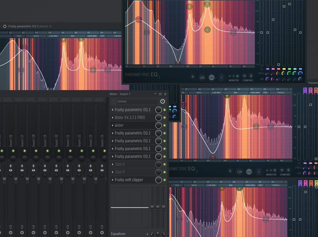
Task: Open the (none) input routing dropdown in mixer
Action: [137, 101]
